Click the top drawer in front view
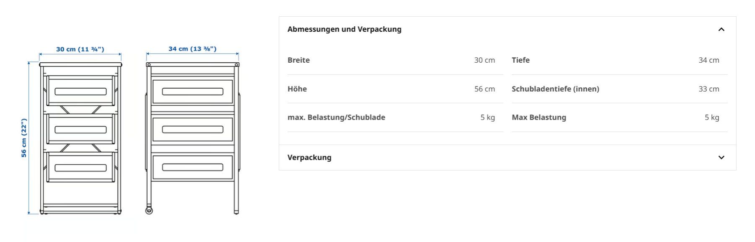 point(81,91)
